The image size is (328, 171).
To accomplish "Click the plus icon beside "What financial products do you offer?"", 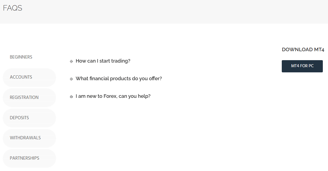I will pyautogui.click(x=71, y=79).
